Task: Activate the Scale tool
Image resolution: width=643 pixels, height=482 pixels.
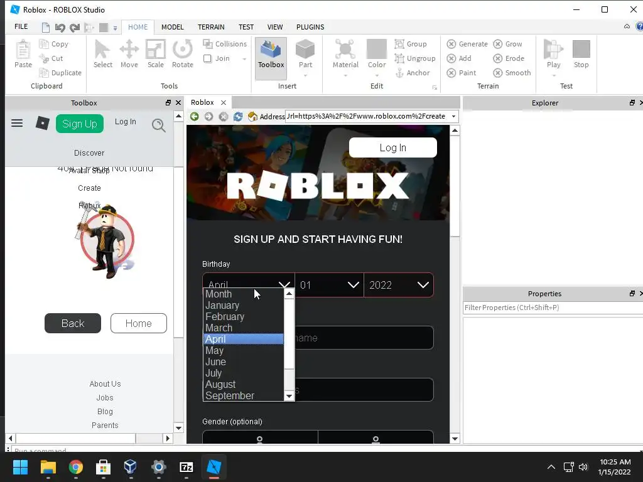Action: point(156,54)
